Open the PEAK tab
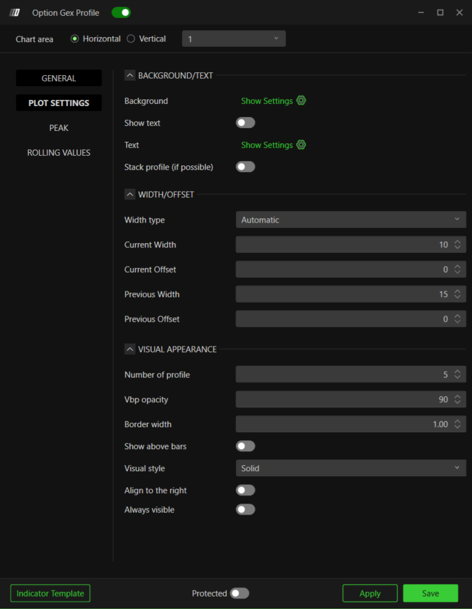Image resolution: width=472 pixels, height=609 pixels. (x=59, y=127)
